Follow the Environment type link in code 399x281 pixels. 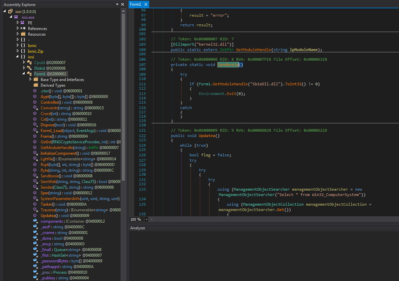212,94
